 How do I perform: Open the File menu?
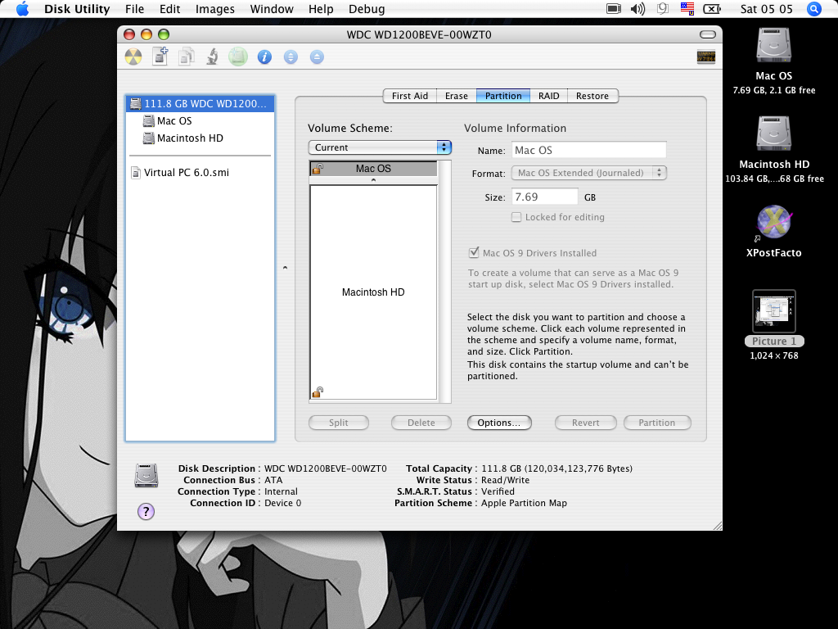tap(135, 9)
